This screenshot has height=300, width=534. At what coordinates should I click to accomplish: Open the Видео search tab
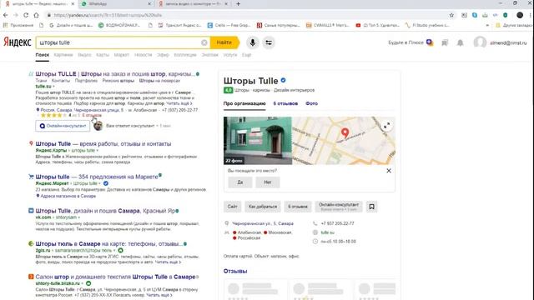click(84, 55)
